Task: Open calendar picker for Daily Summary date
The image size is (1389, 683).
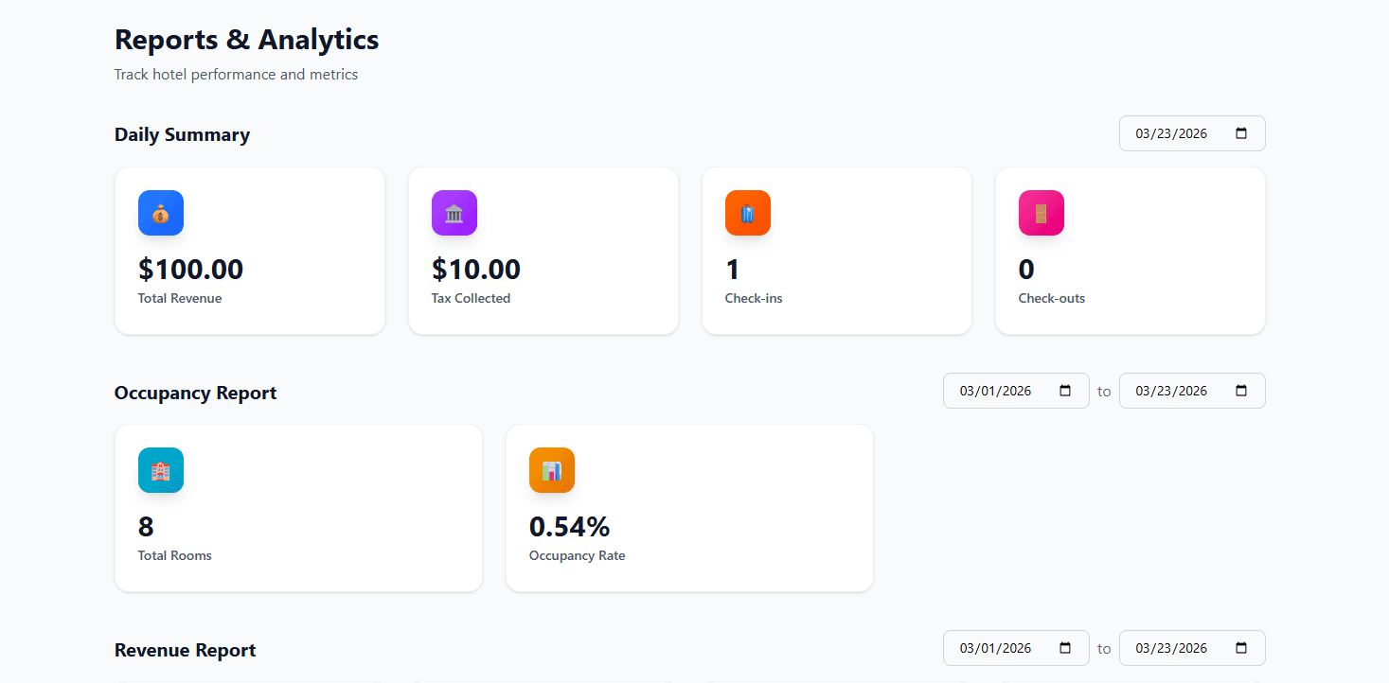Action: [x=1242, y=133]
